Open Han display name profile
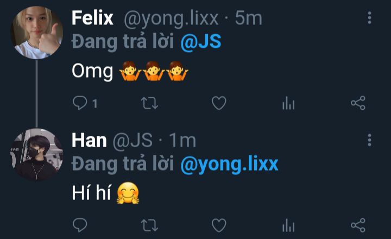 point(89,140)
